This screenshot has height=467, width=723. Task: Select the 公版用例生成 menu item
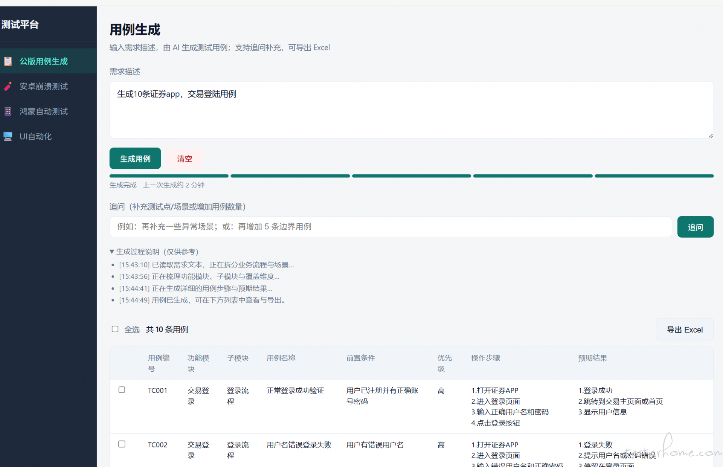(x=44, y=61)
